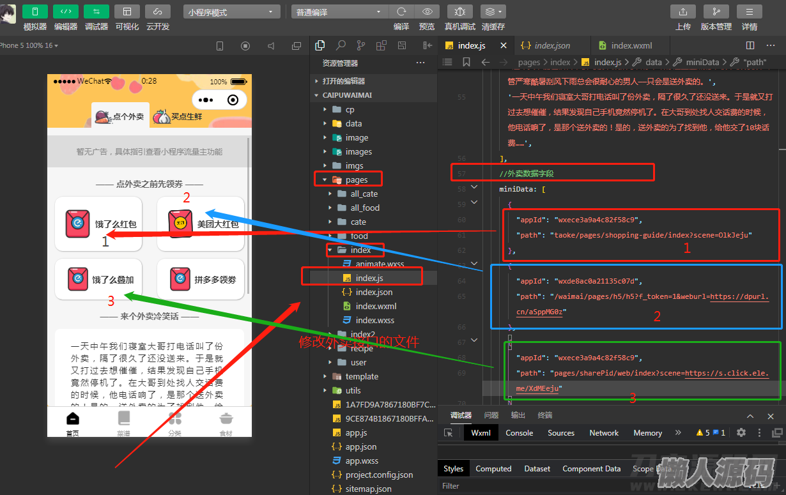Open 真机调试 remote debug tool

(x=459, y=11)
